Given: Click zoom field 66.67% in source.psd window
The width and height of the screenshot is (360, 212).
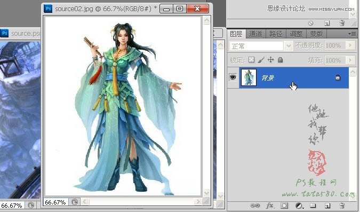Looking at the screenshot, I should point(12,205).
